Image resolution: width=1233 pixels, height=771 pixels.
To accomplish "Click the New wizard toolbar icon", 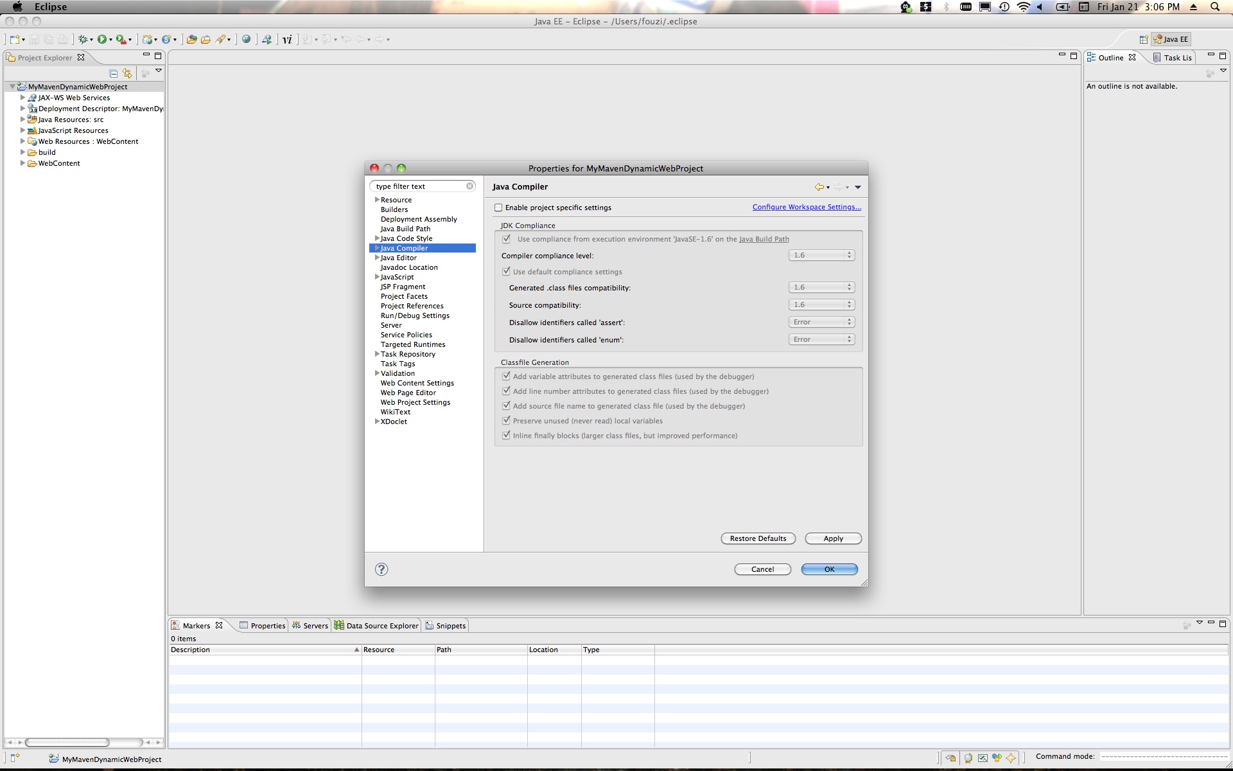I will pyautogui.click(x=15, y=39).
